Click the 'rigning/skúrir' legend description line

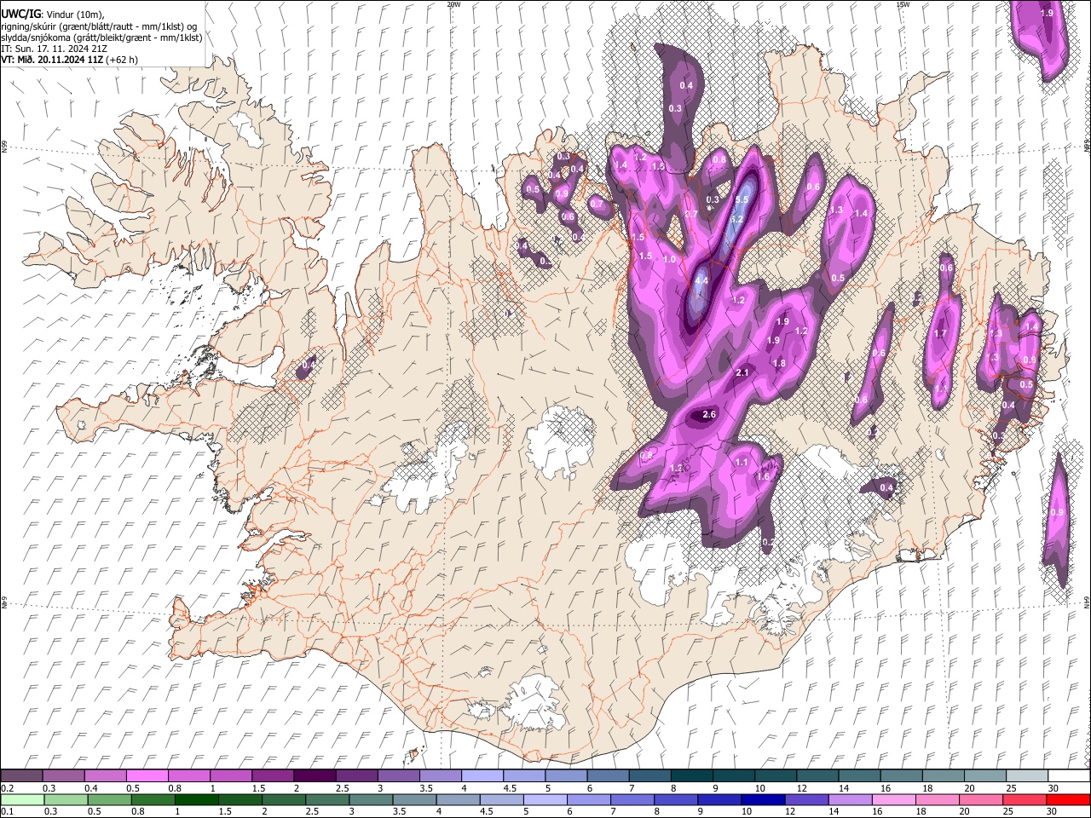pyautogui.click(x=98, y=26)
